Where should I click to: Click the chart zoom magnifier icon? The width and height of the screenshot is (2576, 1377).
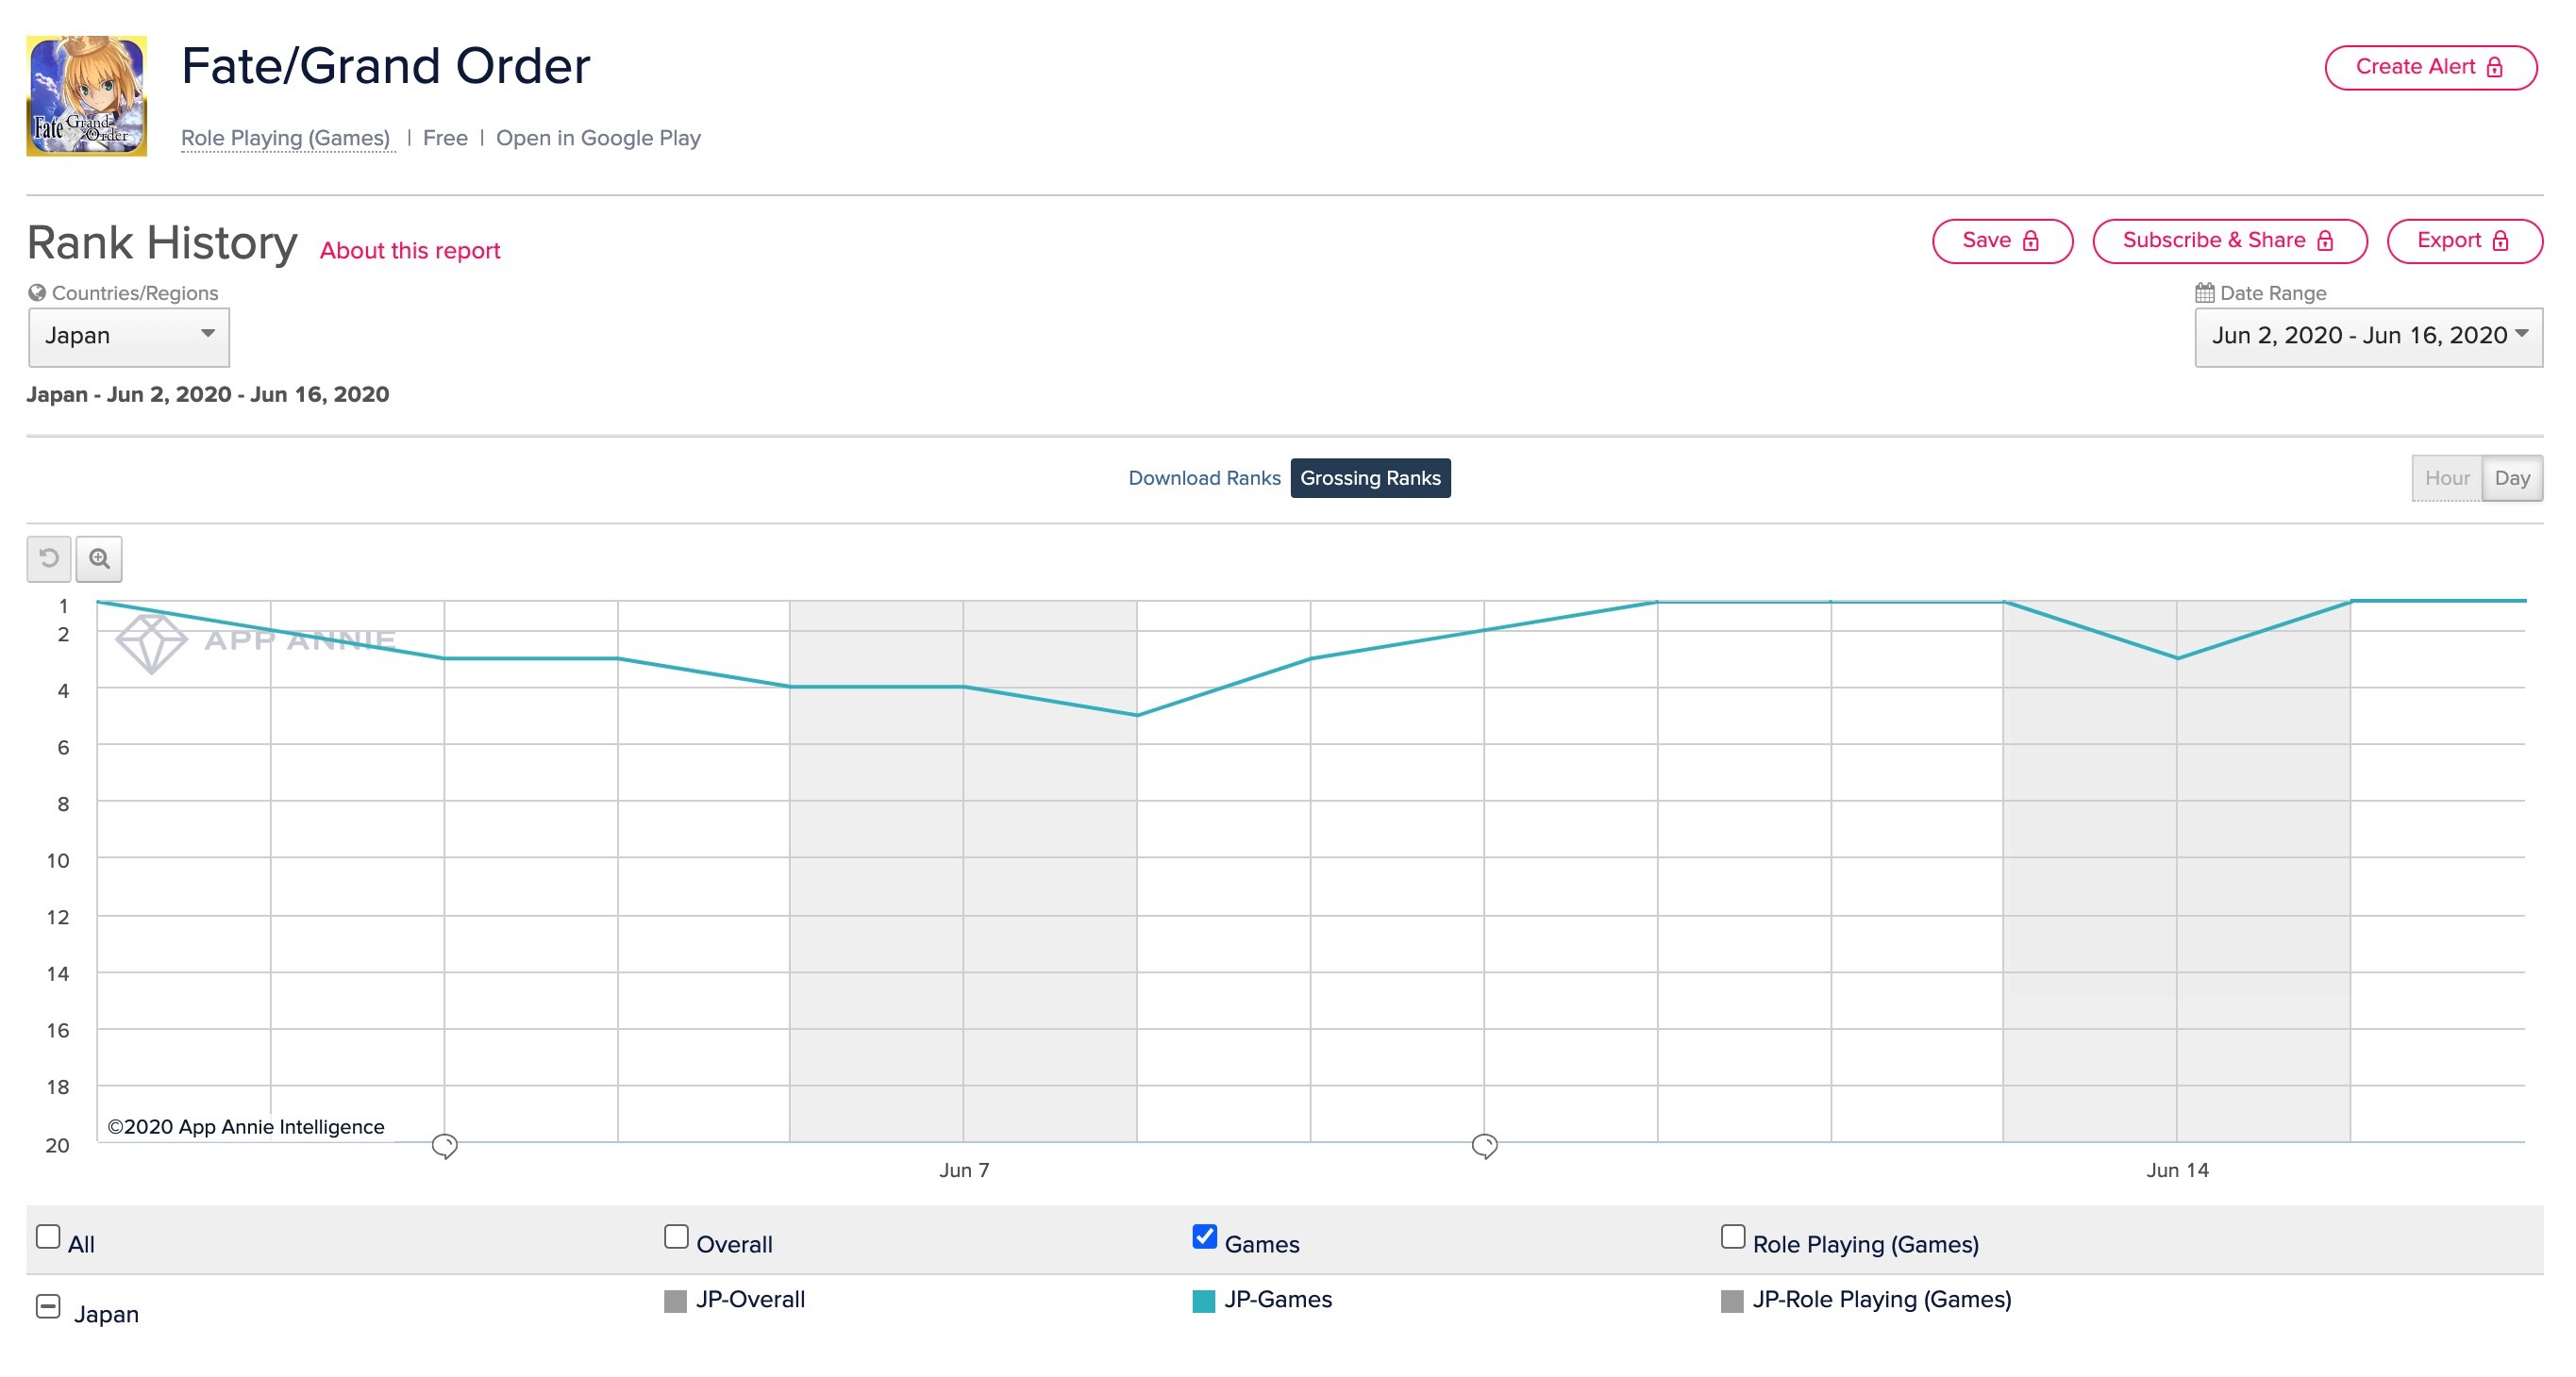[99, 559]
